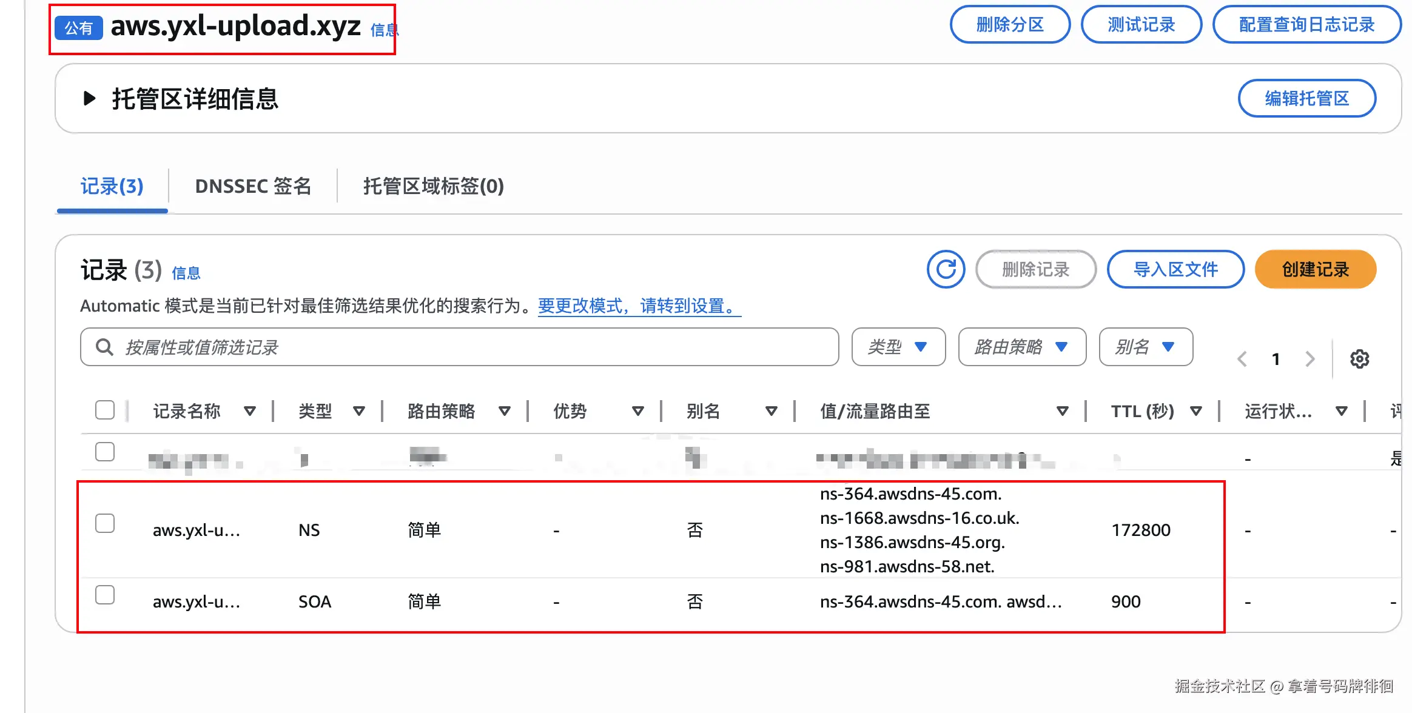
Task: Open table preferences gear icon
Action: pyautogui.click(x=1359, y=359)
